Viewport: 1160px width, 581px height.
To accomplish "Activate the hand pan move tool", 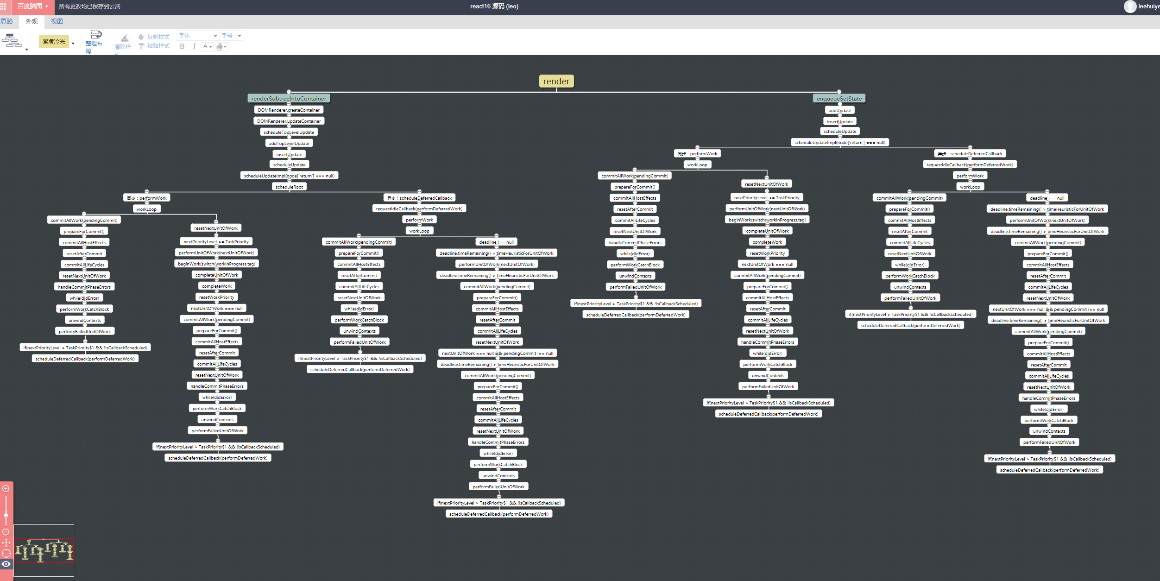I will (6, 543).
